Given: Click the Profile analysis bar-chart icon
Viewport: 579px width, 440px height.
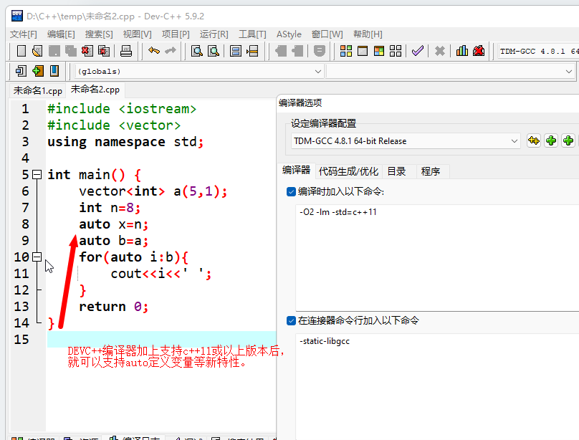Looking at the screenshot, I should pyautogui.click(x=462, y=51).
